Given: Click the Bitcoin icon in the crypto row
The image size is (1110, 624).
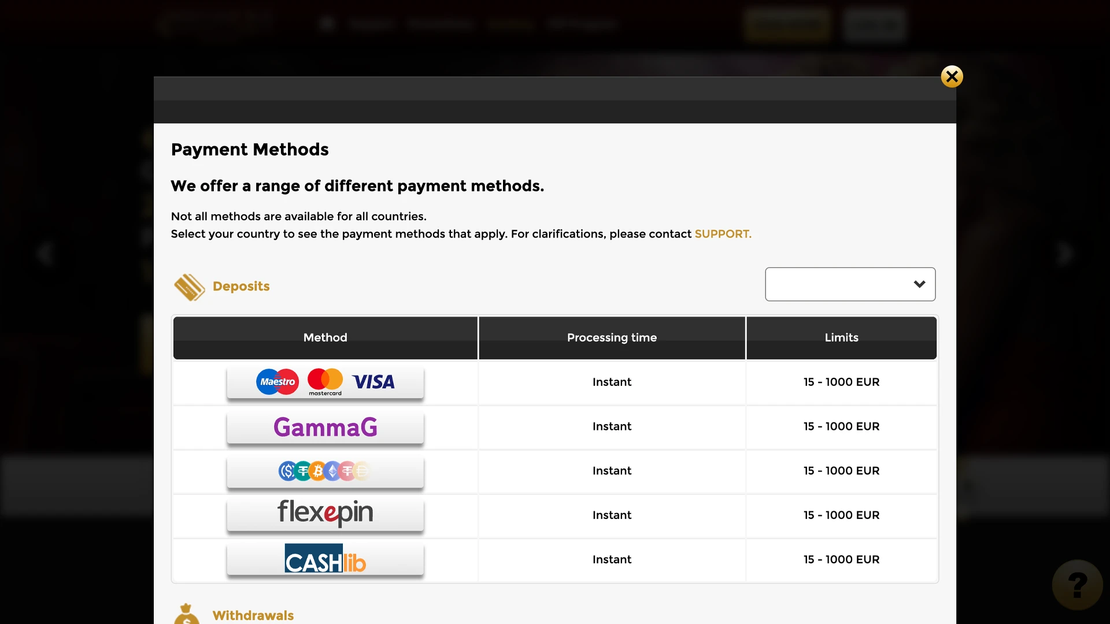Looking at the screenshot, I should pyautogui.click(x=318, y=471).
